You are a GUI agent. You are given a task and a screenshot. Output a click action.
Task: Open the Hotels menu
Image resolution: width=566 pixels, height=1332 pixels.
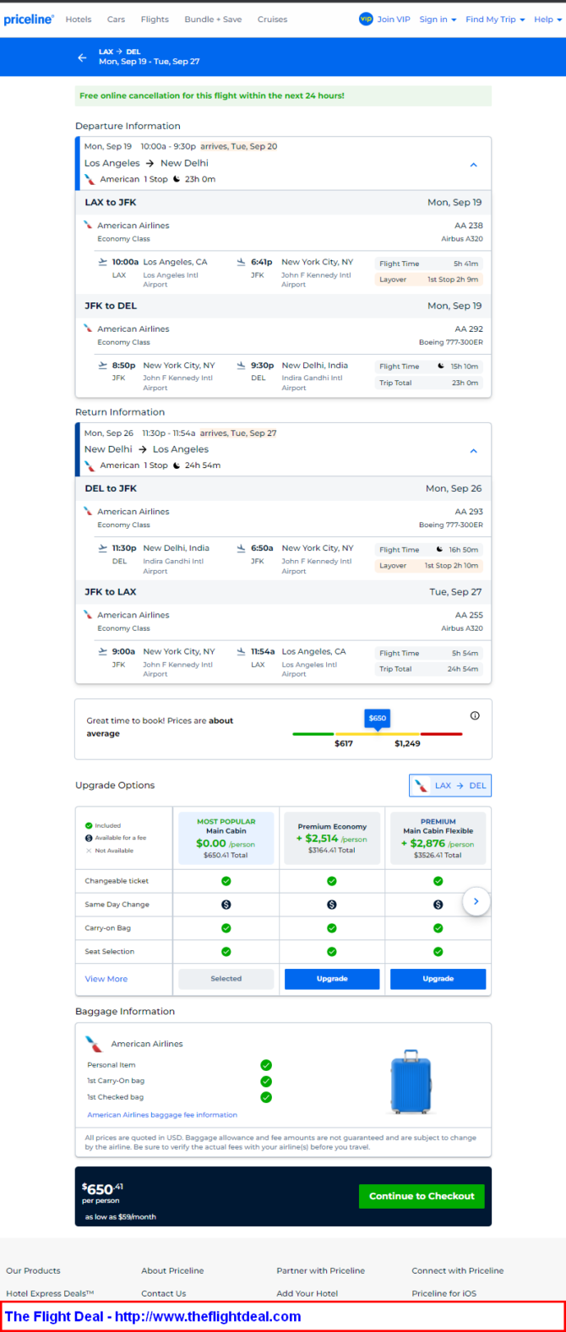[x=79, y=19]
